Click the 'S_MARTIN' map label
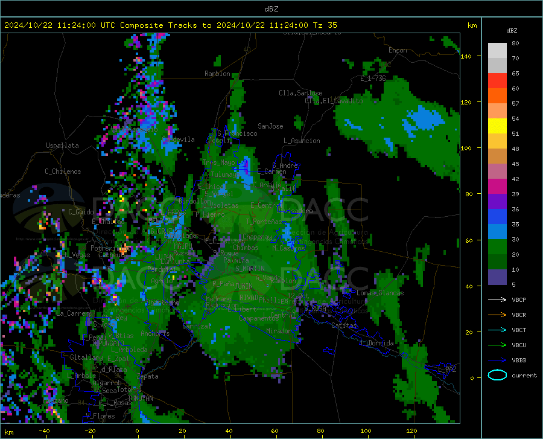 250,269
